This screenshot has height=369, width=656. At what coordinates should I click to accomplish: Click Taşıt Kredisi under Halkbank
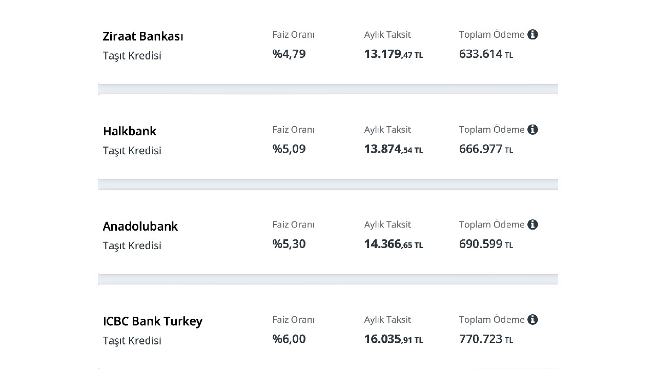point(132,150)
